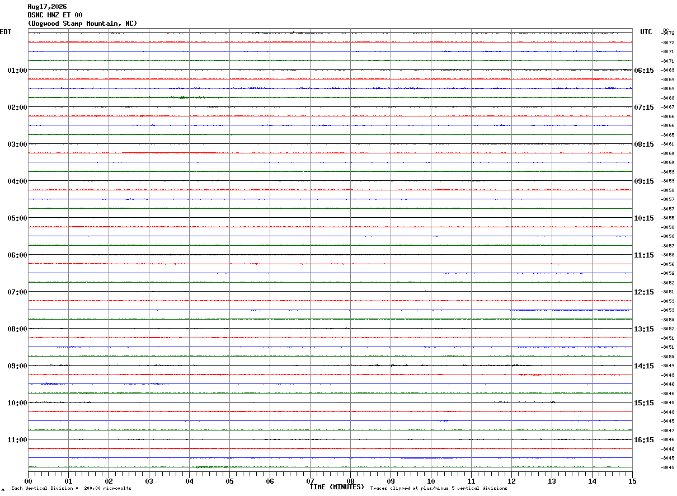Click the 11:00 EDT row label
The width and height of the screenshot is (677, 496).
point(17,440)
